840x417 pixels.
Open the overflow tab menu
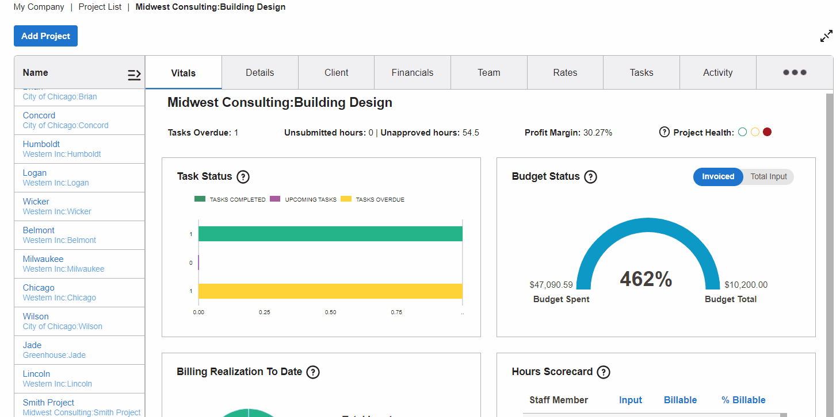point(794,72)
